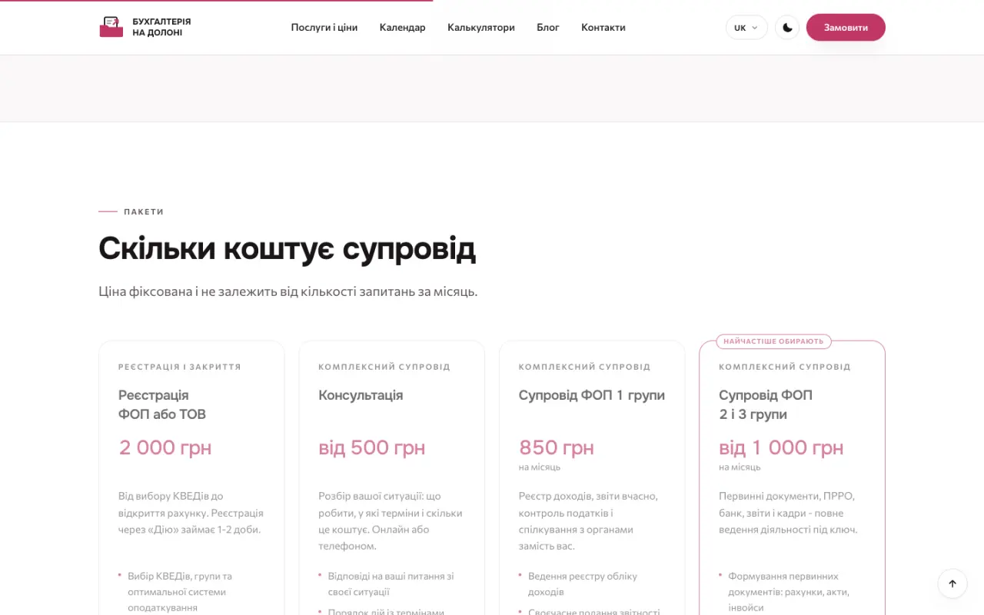The width and height of the screenshot is (984, 615).
Task: Open the Контакти page
Action: pos(603,28)
